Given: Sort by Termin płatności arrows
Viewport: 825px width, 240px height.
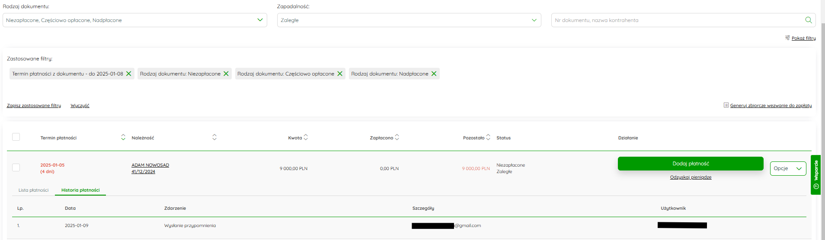Looking at the screenshot, I should 123,137.
